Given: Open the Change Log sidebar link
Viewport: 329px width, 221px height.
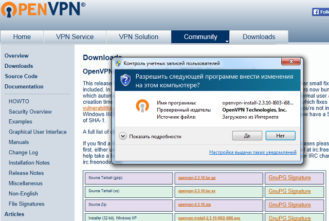Looking at the screenshot, I should (x=23, y=153).
